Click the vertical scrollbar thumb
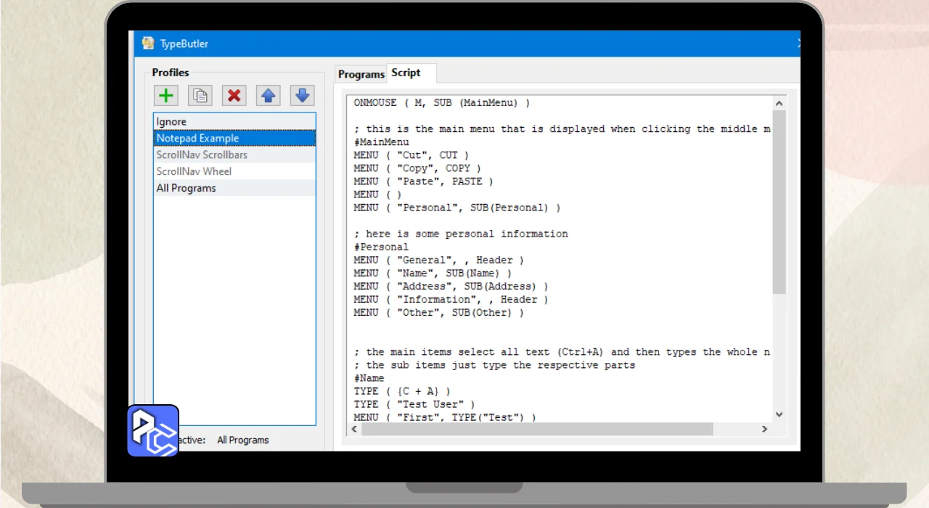This screenshot has width=929, height=508. [779, 202]
